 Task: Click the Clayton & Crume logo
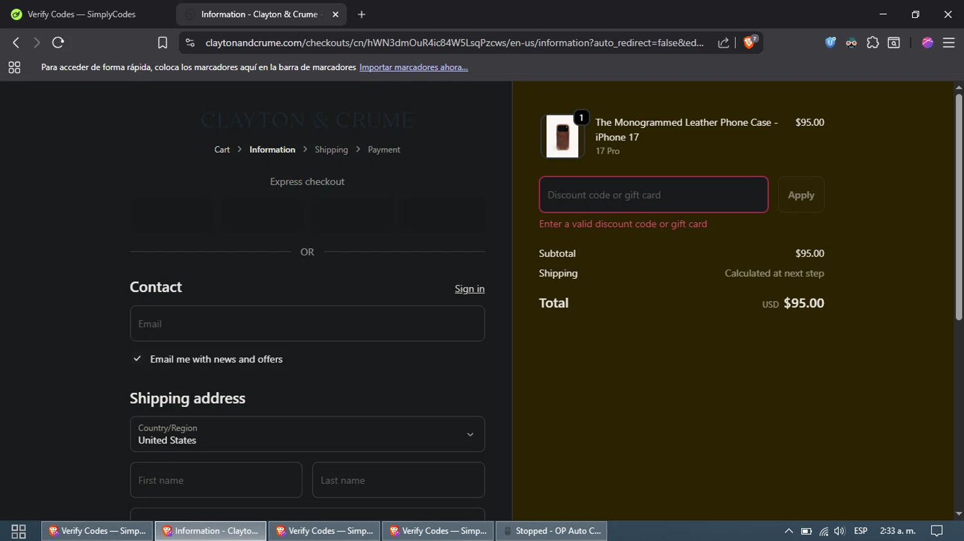click(307, 120)
